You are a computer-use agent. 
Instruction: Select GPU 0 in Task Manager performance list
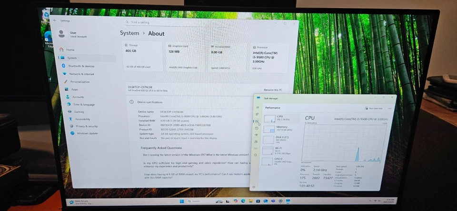(x=278, y=161)
